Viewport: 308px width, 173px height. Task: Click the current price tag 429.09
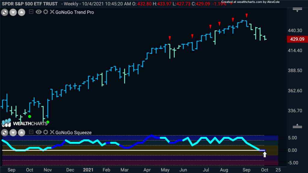point(297,39)
